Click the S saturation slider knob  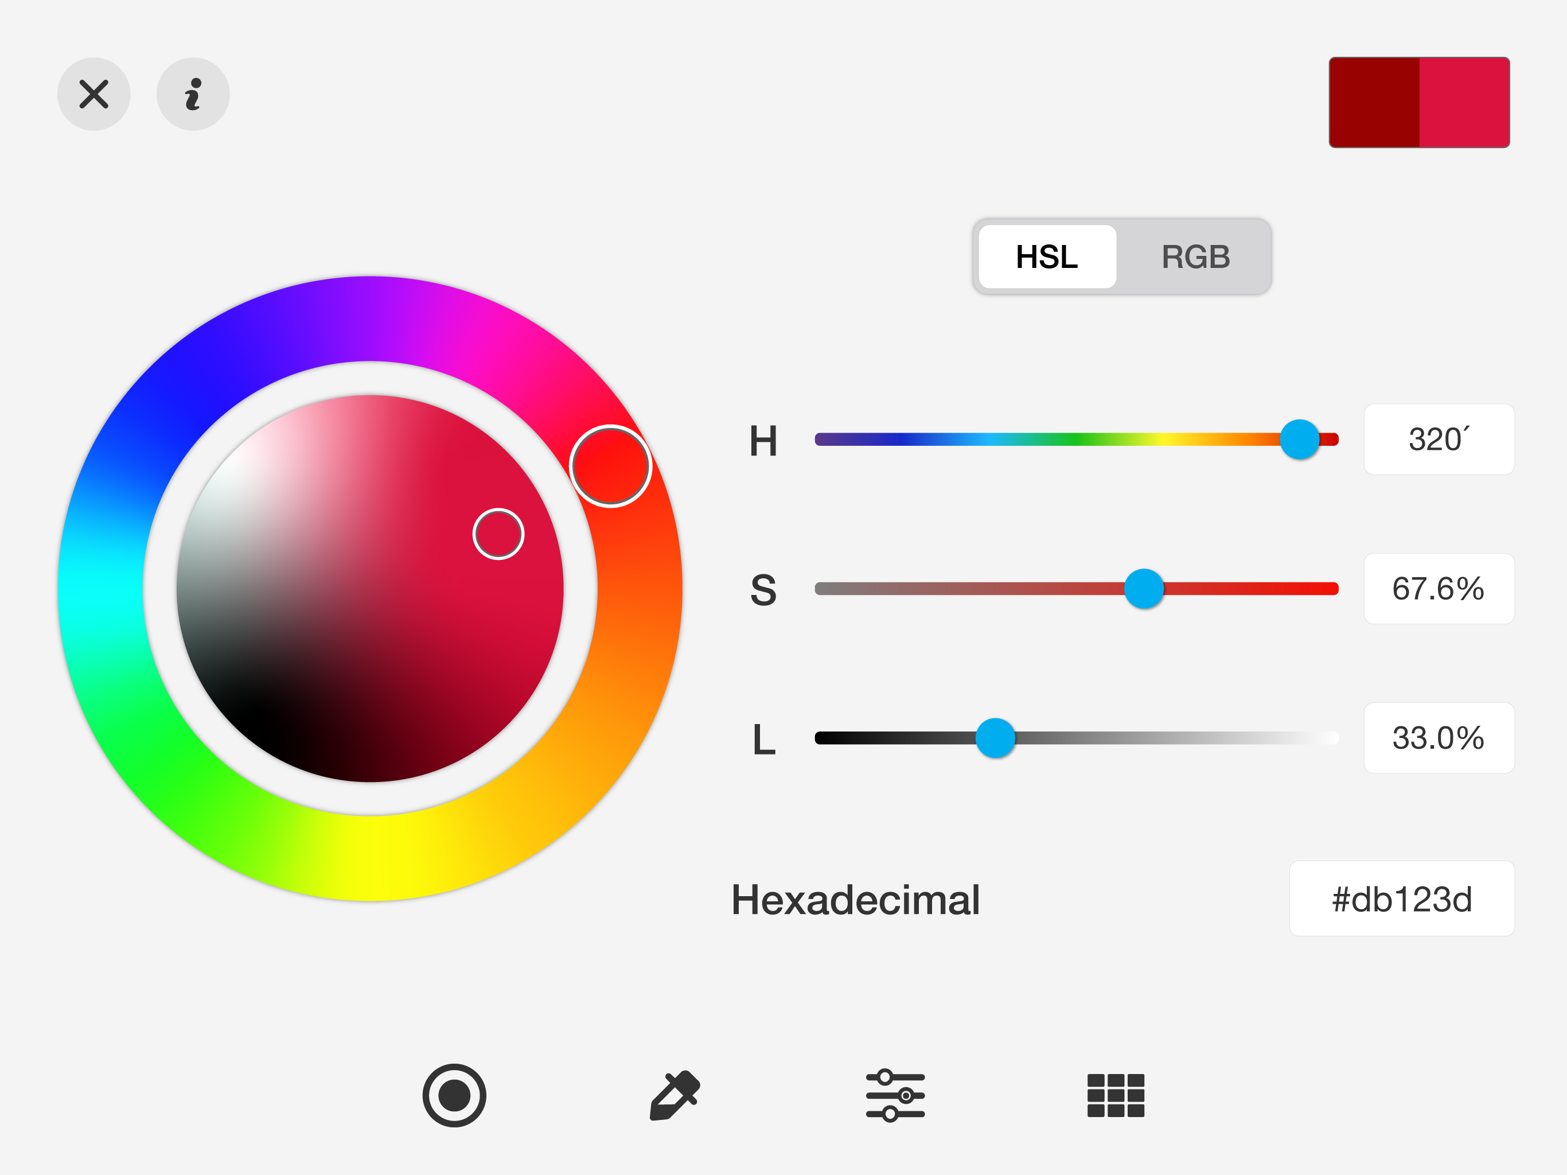tap(1143, 588)
